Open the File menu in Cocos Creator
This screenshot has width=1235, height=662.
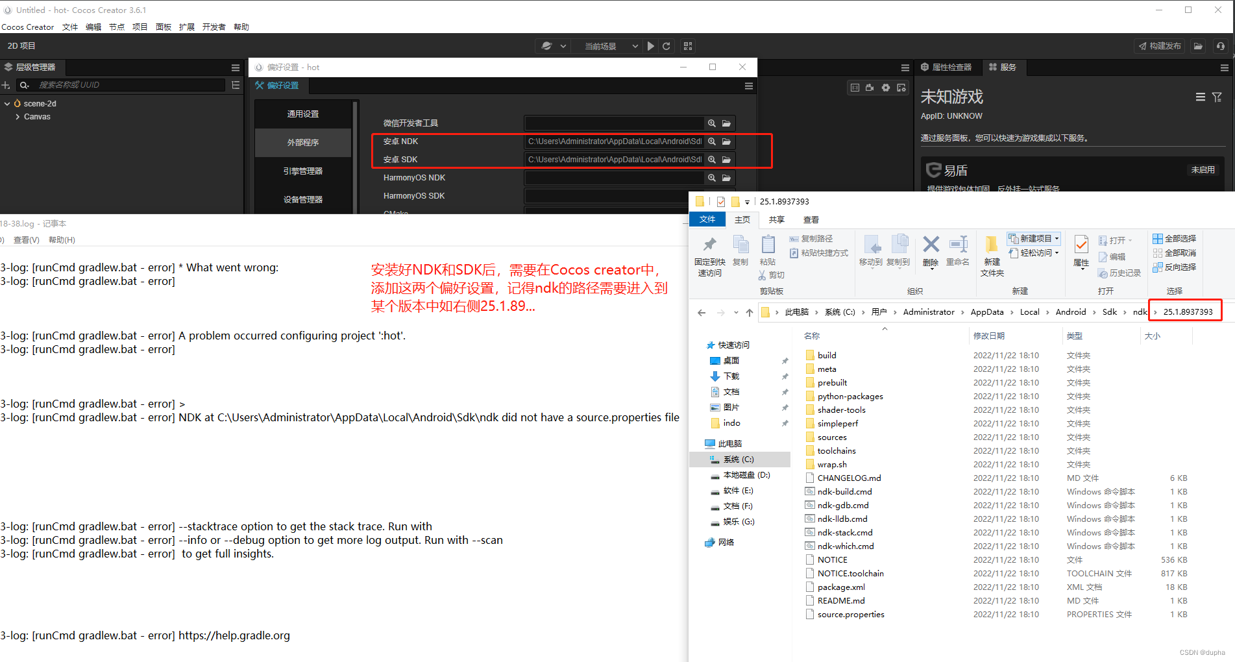pyautogui.click(x=70, y=27)
